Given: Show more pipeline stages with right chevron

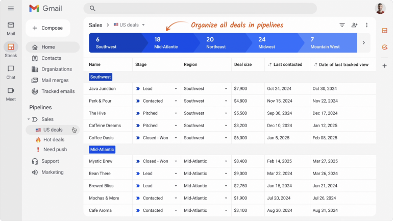Looking at the screenshot, I should tap(364, 43).
